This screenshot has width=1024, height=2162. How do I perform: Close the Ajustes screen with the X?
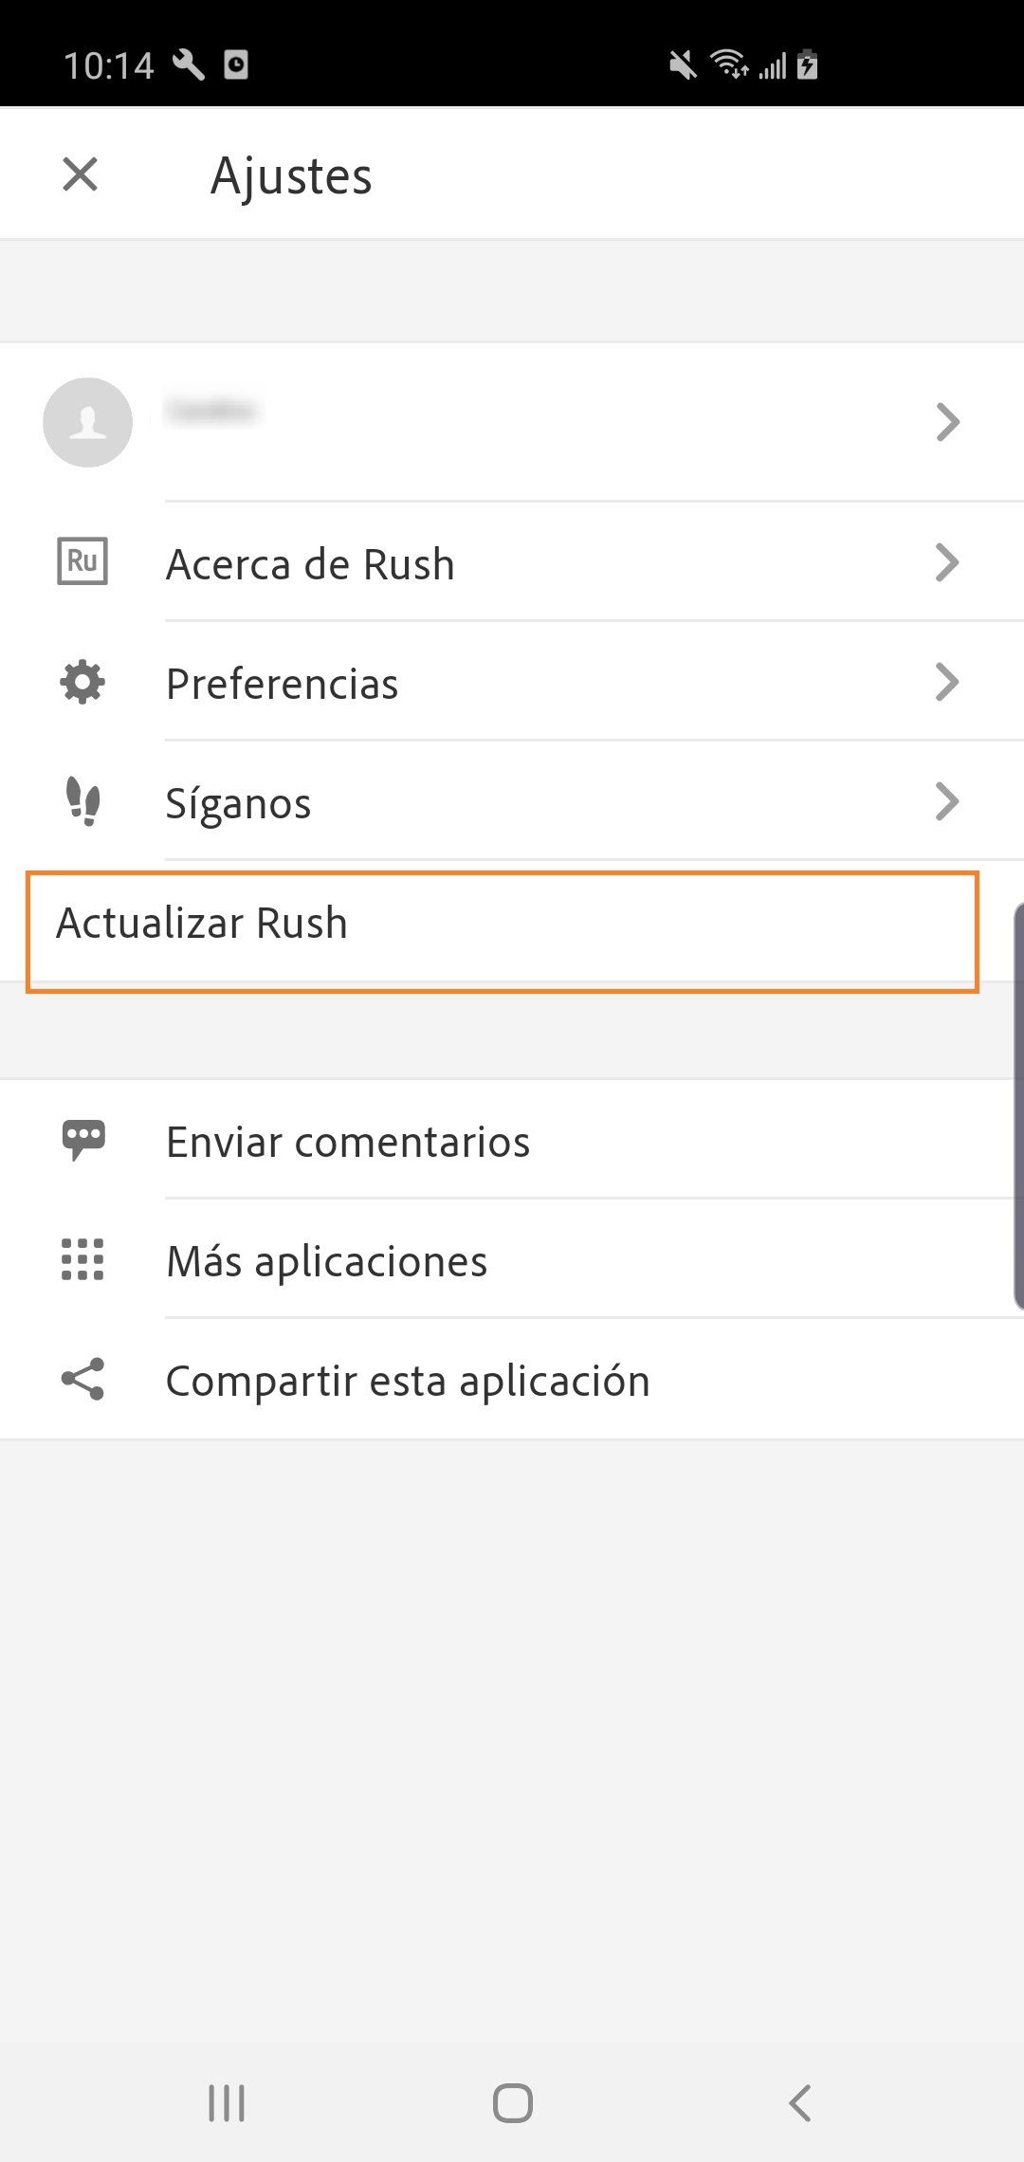pos(80,174)
